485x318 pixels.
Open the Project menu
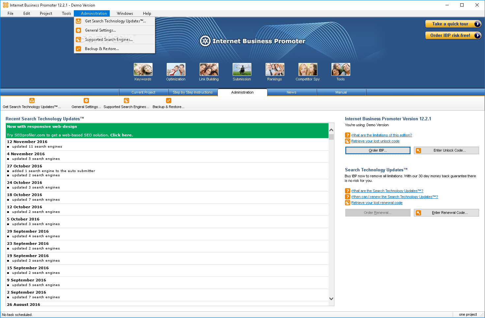[46, 14]
